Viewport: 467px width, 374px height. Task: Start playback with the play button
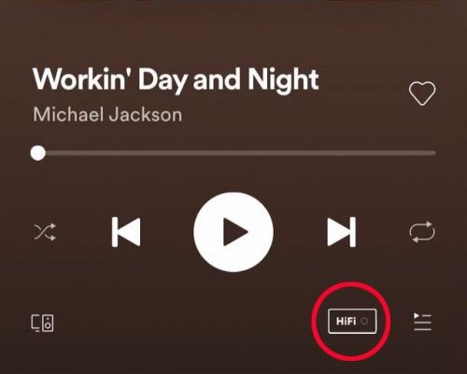pyautogui.click(x=233, y=232)
